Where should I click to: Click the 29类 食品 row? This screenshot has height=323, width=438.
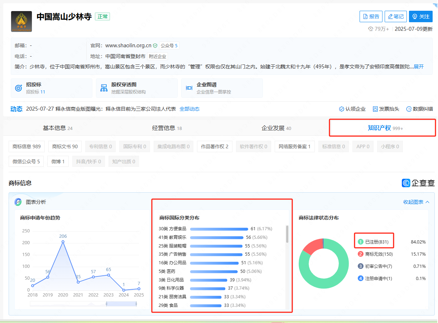click(202, 305)
